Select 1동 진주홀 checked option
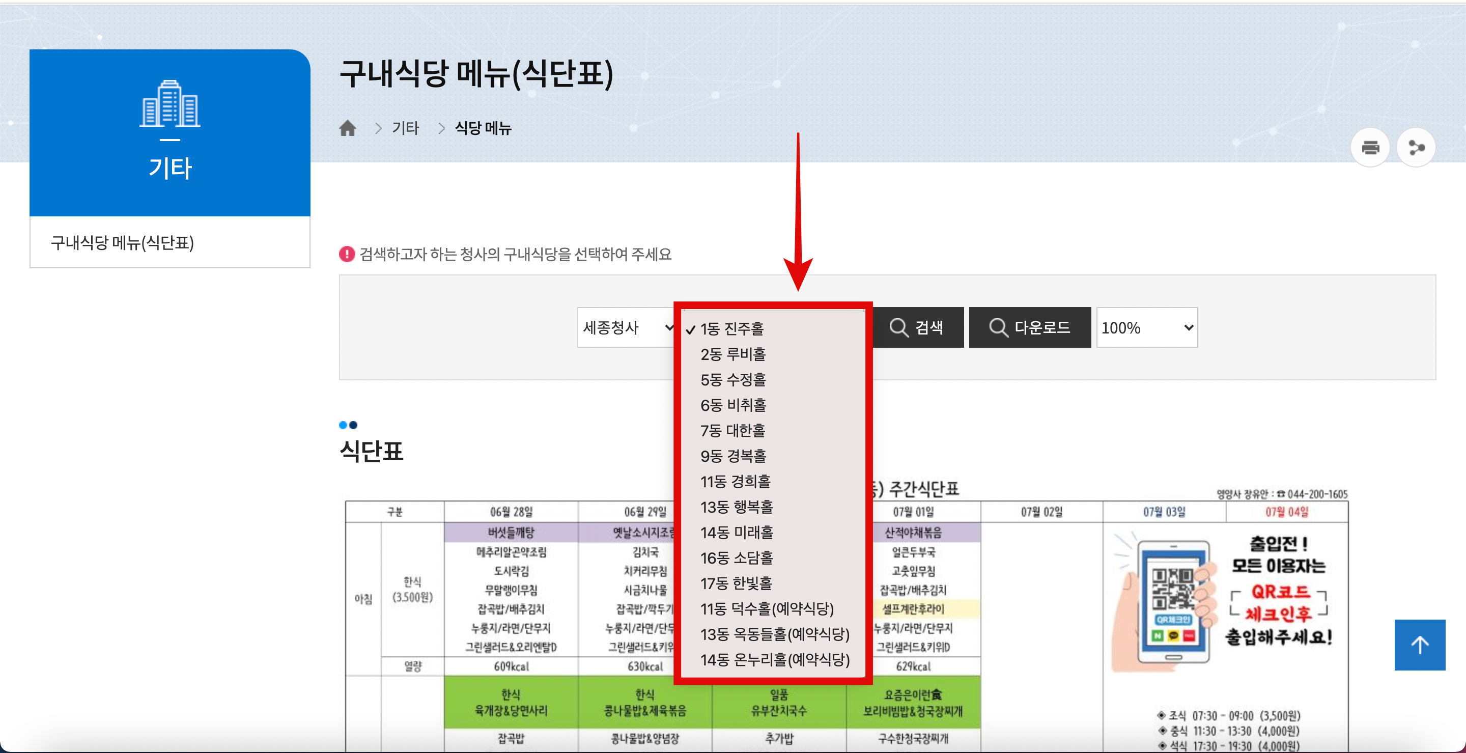Image resolution: width=1466 pixels, height=753 pixels. 732,329
